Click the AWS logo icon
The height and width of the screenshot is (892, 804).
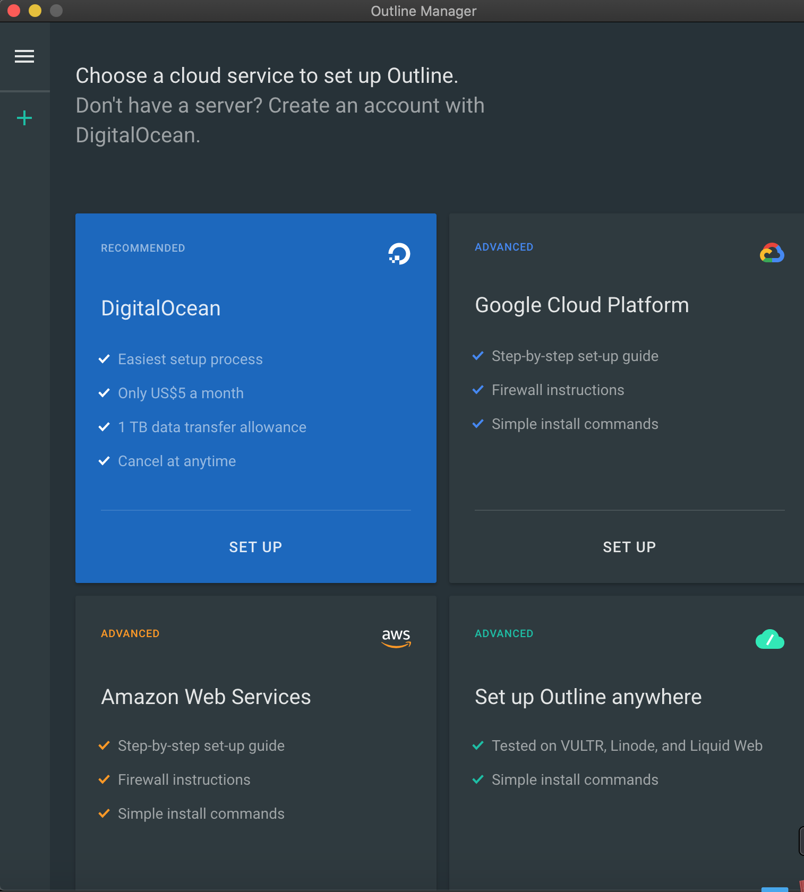[396, 637]
